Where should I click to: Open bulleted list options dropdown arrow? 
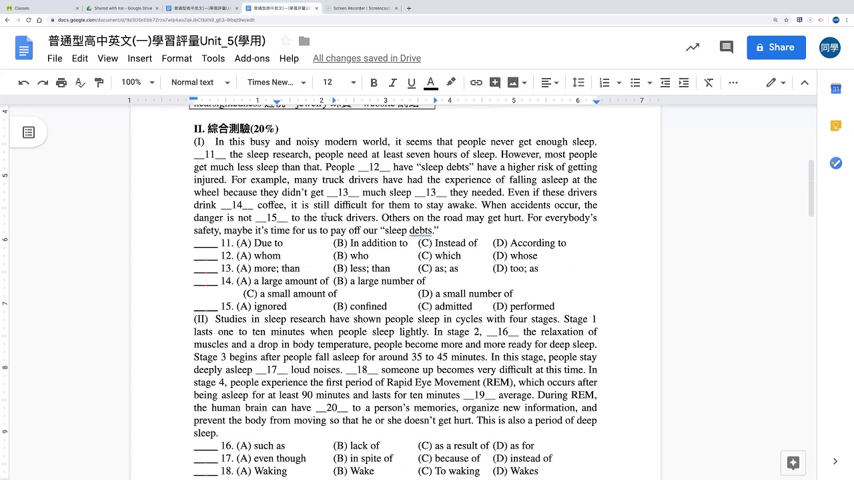(650, 83)
